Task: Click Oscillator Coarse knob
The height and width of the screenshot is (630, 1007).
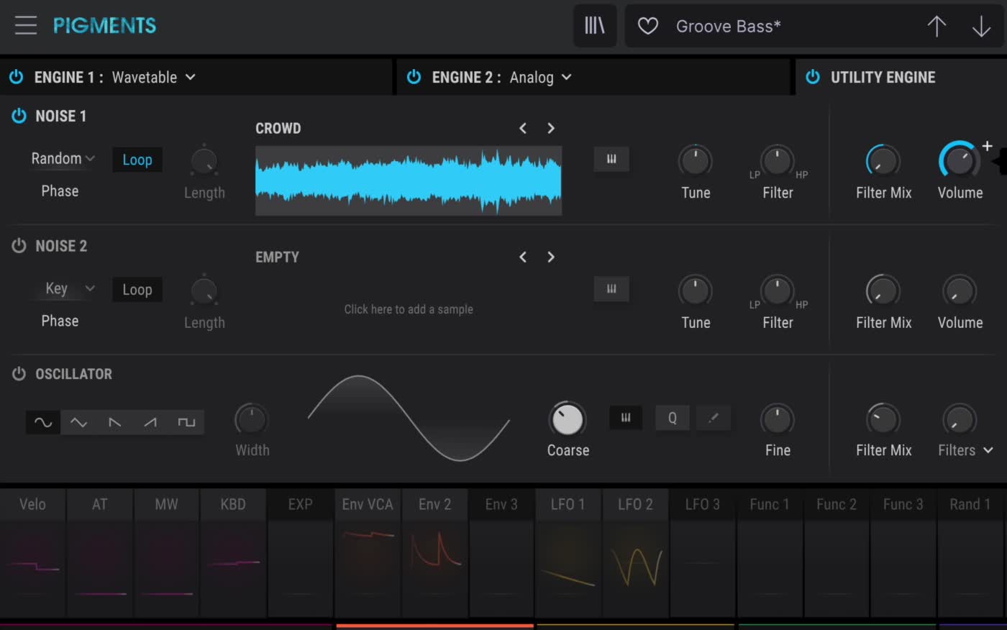Action: click(x=567, y=419)
